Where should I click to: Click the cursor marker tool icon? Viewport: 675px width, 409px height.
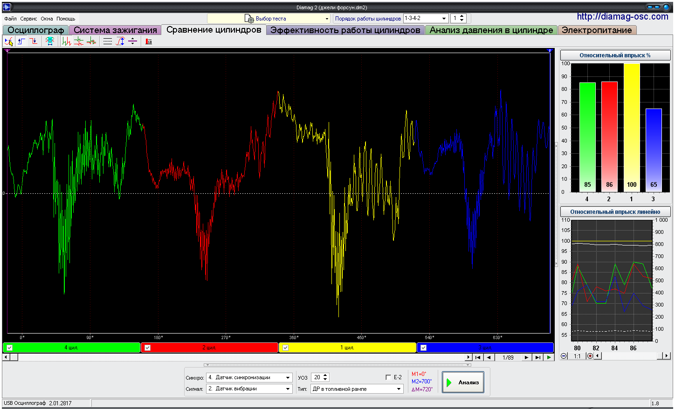pyautogui.click(x=9, y=41)
